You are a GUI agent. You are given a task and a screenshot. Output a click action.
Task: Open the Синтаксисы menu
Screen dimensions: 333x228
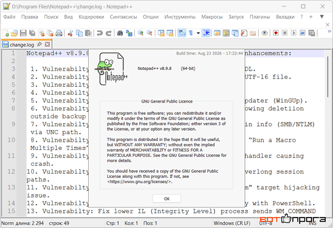point(123,17)
